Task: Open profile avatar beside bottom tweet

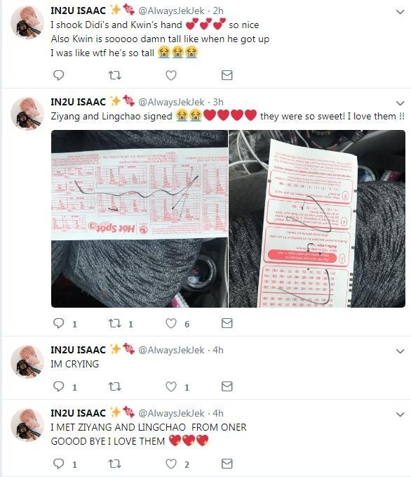Action: click(x=27, y=425)
